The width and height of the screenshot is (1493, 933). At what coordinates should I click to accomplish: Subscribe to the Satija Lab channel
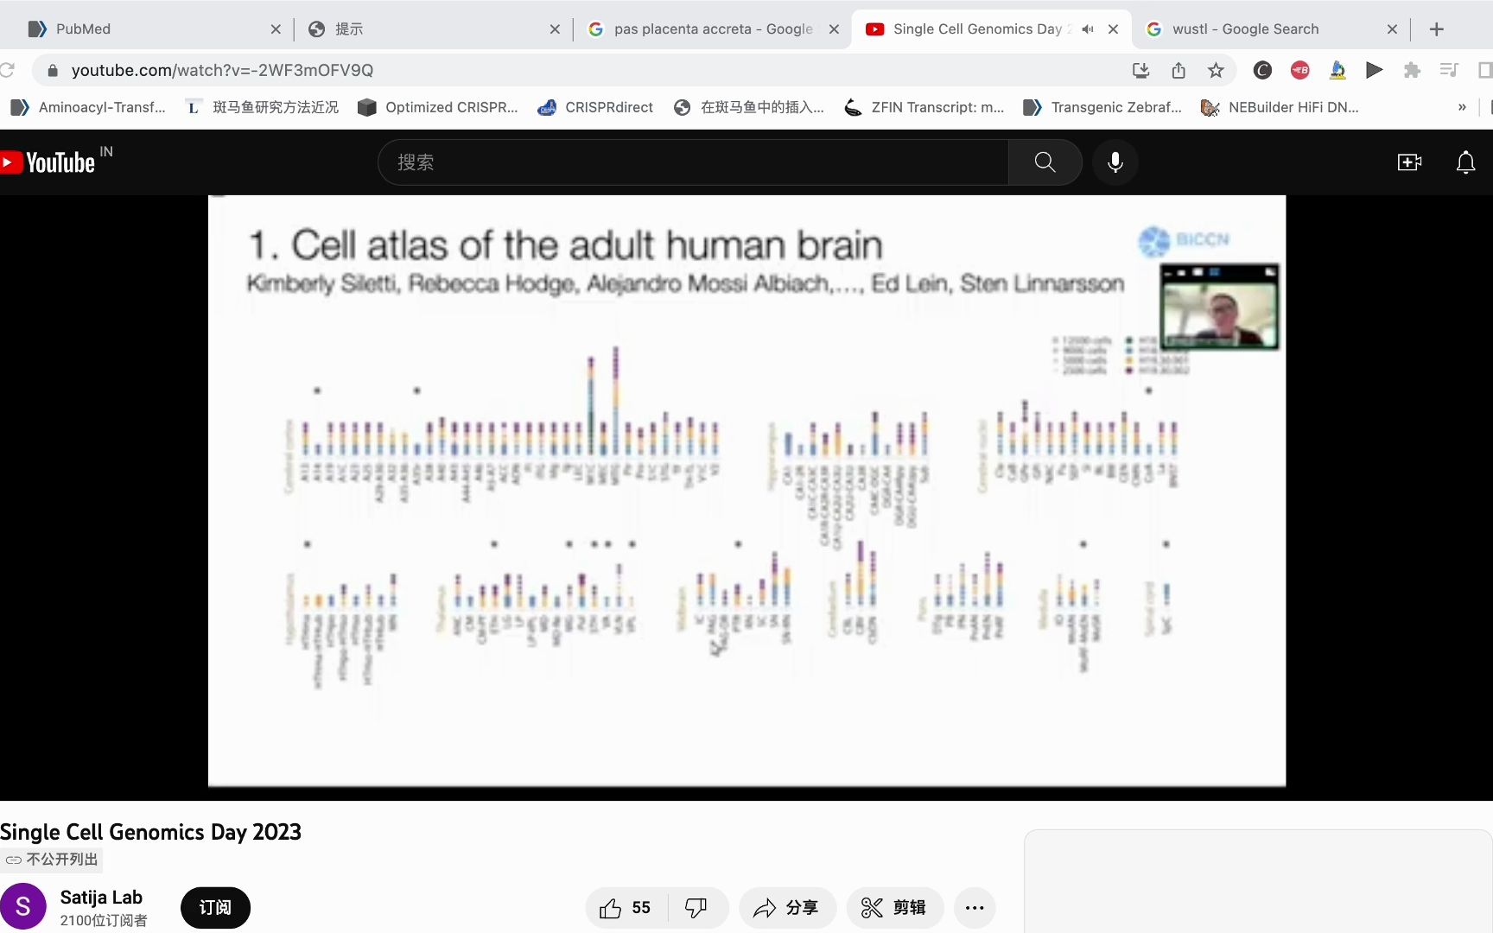pyautogui.click(x=215, y=907)
